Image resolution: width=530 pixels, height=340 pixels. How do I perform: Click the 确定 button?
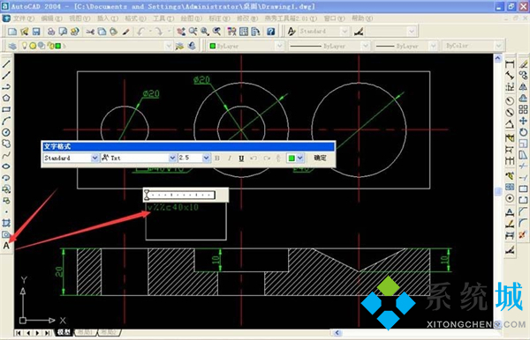pos(320,158)
